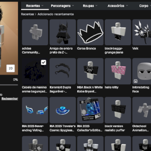Expand the Recentes dropdown chevron
Image resolution: width=151 pixels, height=151 pixels.
pyautogui.click(x=42, y=6)
